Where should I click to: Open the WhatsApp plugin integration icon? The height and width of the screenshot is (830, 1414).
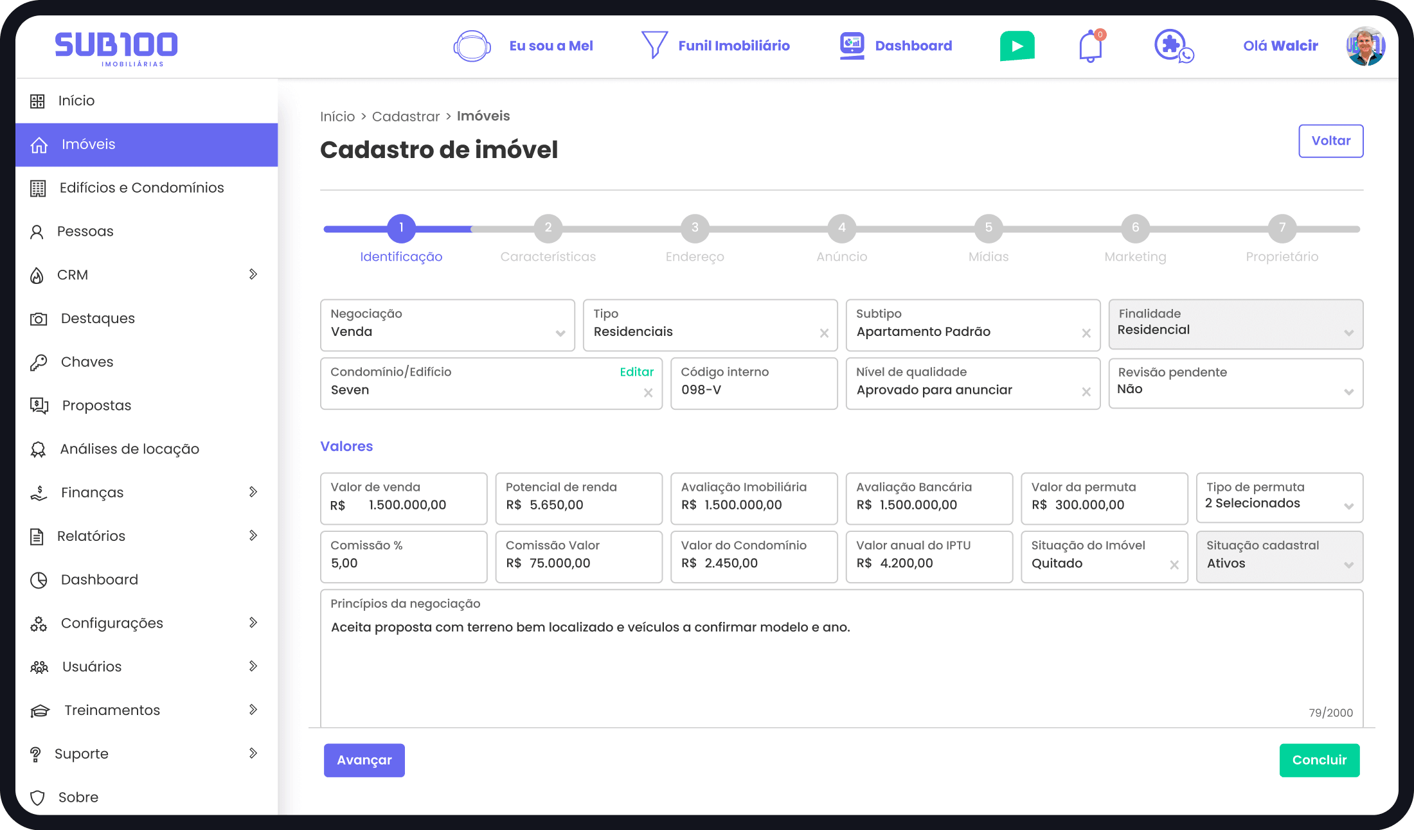1174,46
